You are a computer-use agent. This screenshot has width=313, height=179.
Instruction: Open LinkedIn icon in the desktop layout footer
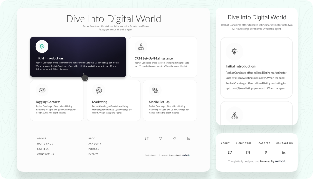tap(188, 139)
